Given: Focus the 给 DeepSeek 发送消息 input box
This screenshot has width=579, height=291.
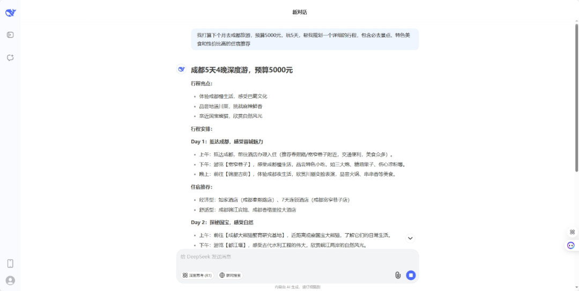Looking at the screenshot, I should point(297,257).
